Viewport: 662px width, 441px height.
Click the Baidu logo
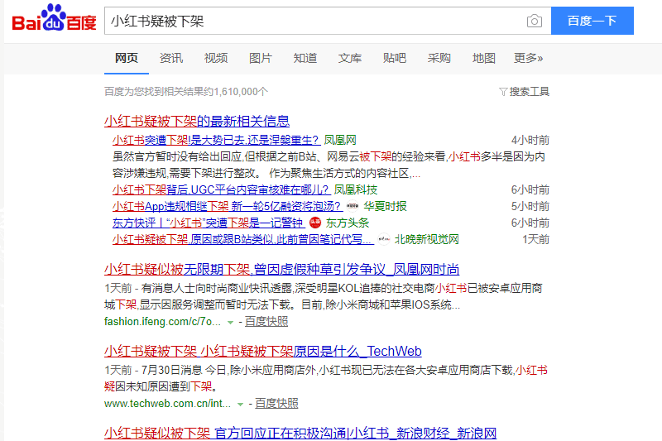[x=54, y=17]
